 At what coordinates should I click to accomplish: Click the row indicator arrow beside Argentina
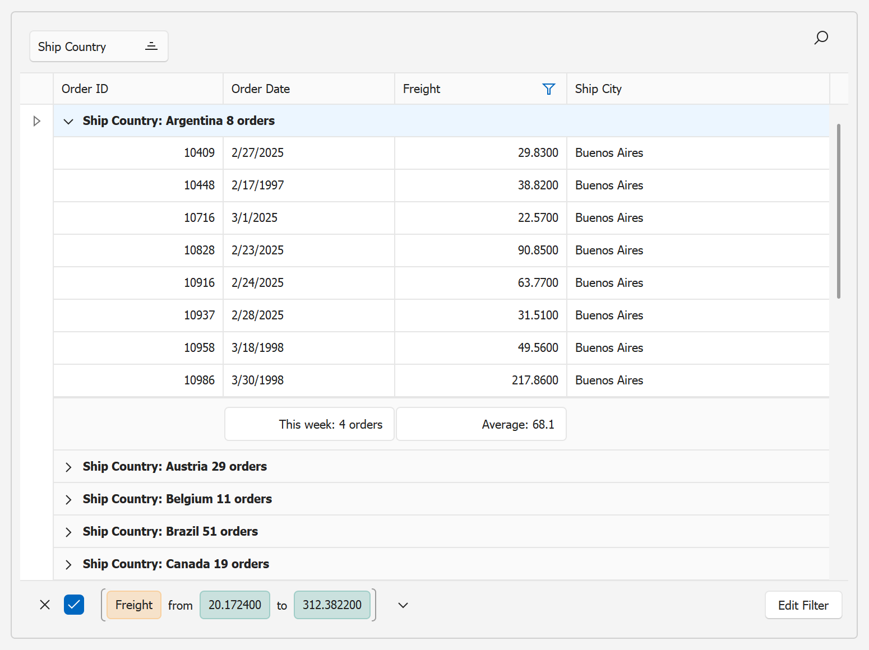36,121
